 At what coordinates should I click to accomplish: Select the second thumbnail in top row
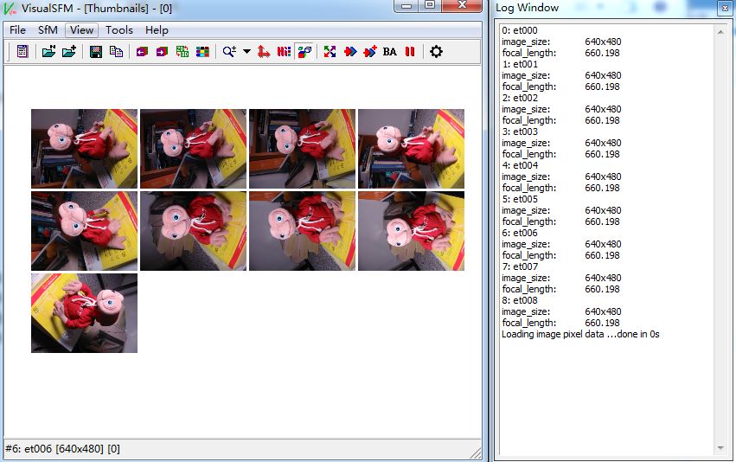coord(194,149)
